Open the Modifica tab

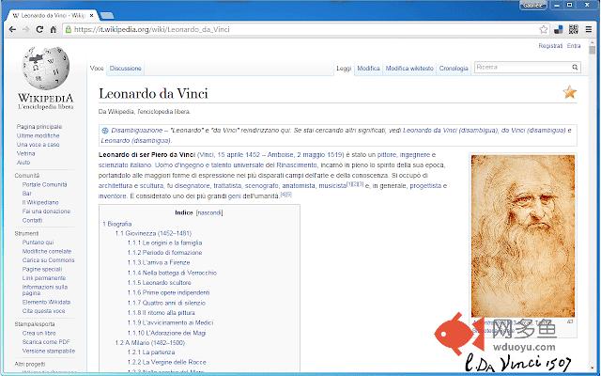point(368,69)
